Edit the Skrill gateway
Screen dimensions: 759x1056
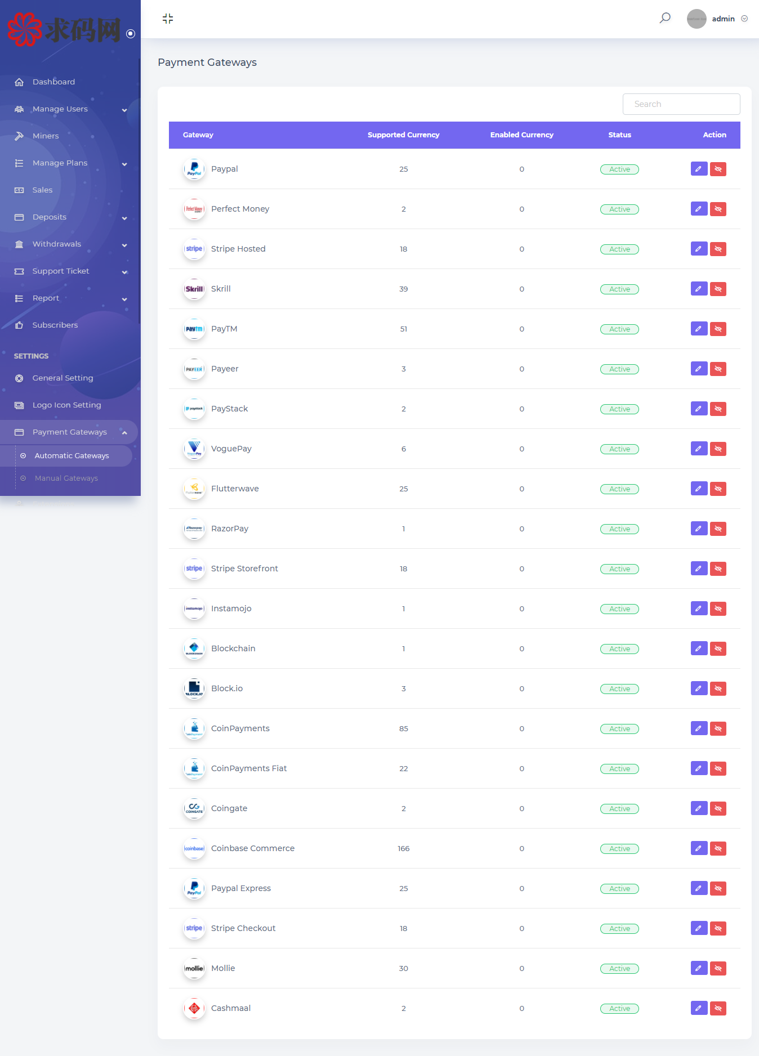pos(699,289)
